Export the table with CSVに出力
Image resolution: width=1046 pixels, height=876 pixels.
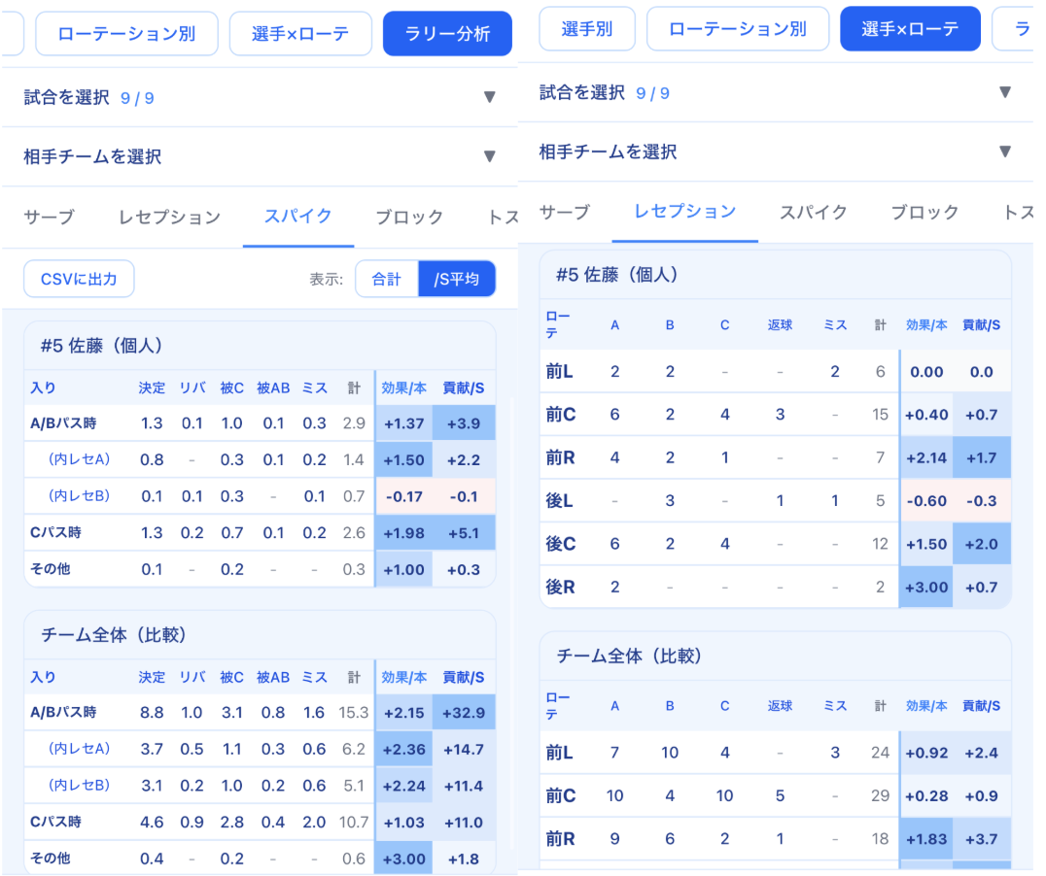click(78, 279)
